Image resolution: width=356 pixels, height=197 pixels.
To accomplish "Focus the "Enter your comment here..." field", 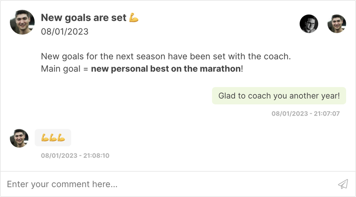I will click(x=169, y=184).
